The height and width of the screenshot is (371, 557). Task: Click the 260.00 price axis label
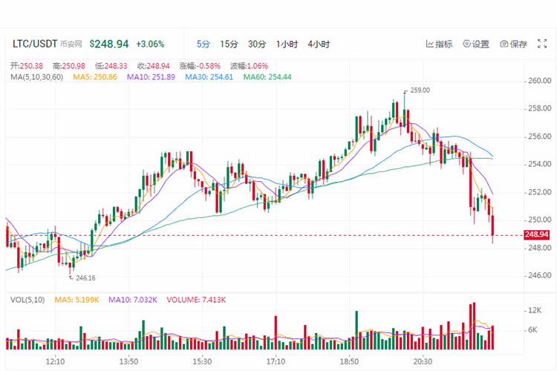tap(540, 81)
